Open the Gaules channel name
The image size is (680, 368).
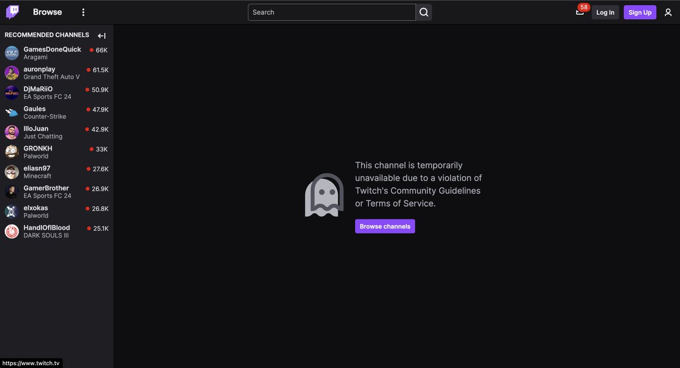coord(35,109)
